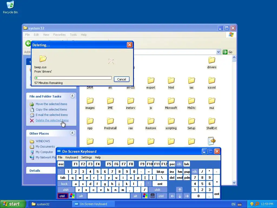Select the Setup folder

tap(191, 123)
